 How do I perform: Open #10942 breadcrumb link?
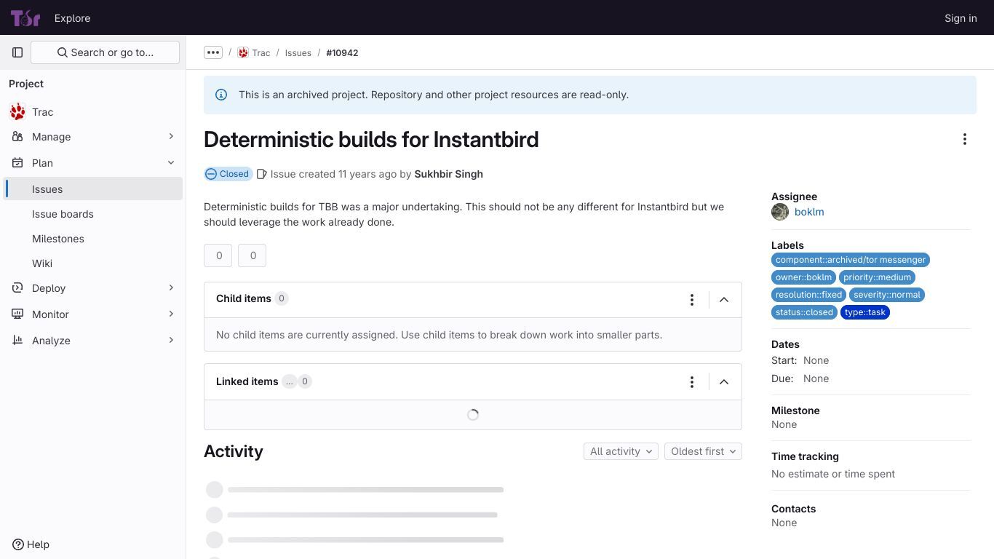[x=342, y=53]
